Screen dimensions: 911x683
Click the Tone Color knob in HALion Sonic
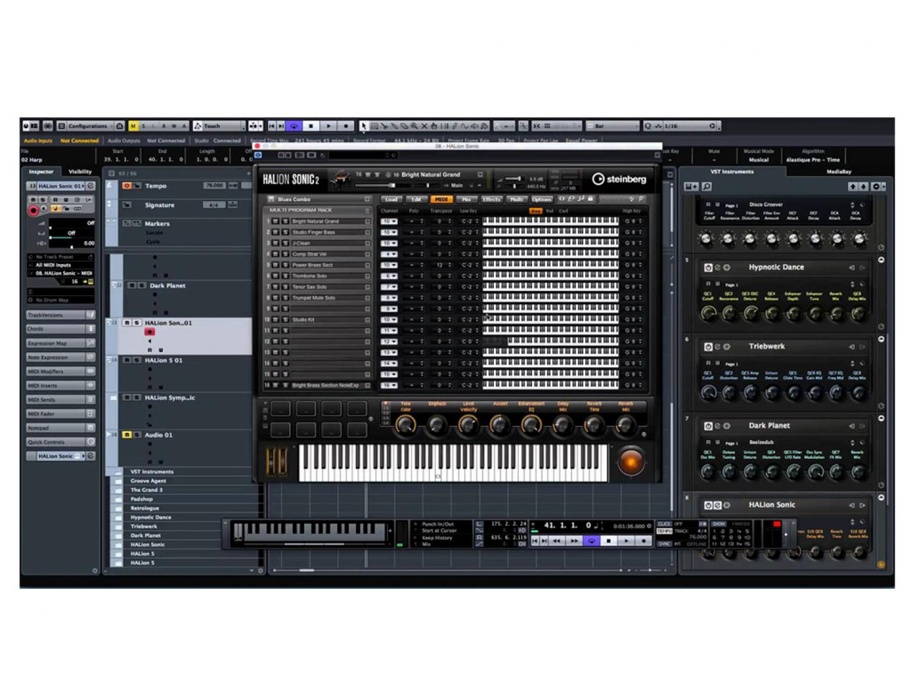pos(405,425)
